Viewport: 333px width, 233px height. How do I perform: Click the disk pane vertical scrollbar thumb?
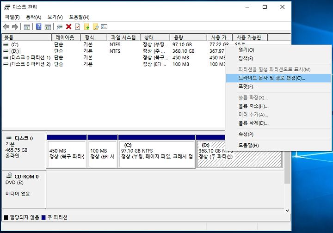coord(287,167)
